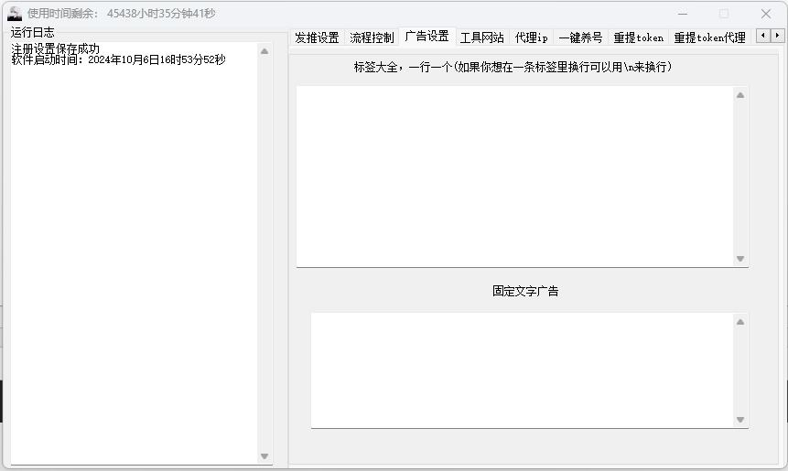This screenshot has height=471, width=788.
Task: Select the 重提token代理 tab
Action: click(709, 37)
